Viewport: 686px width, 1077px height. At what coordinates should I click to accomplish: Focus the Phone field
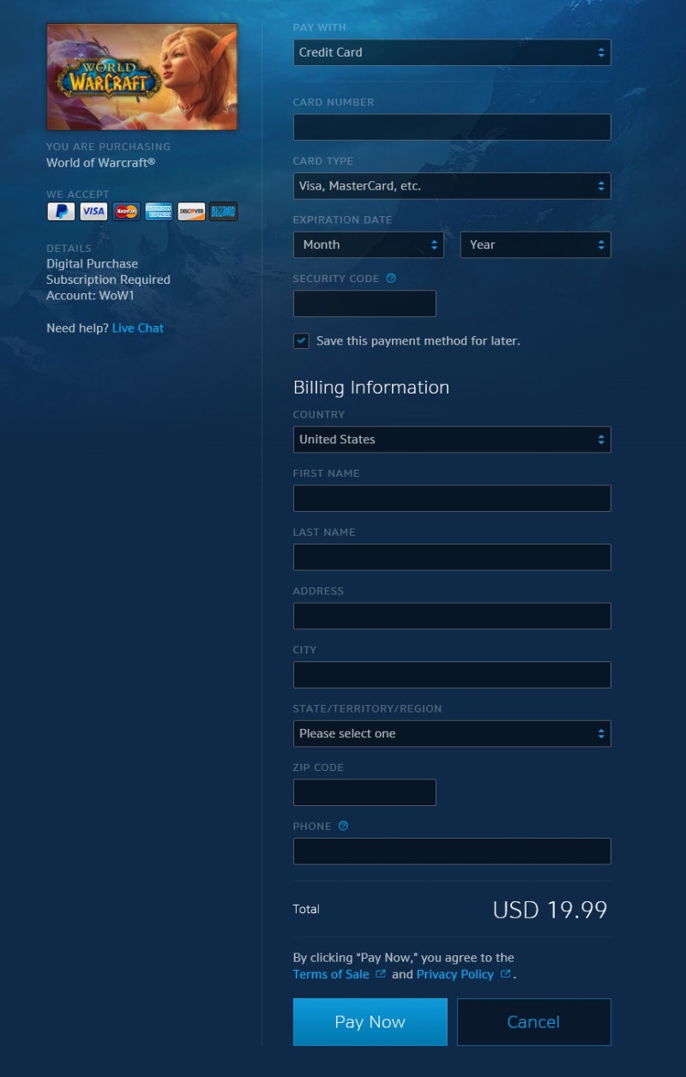[452, 851]
